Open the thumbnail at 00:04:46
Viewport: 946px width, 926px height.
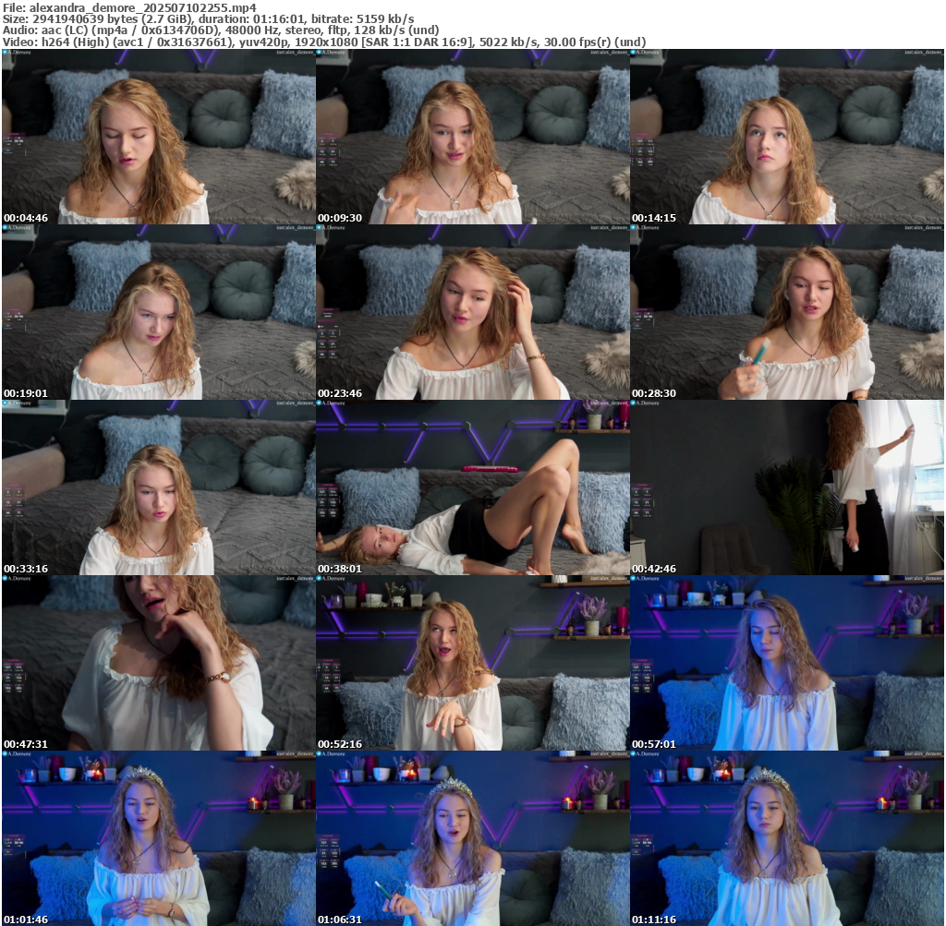pos(159,137)
